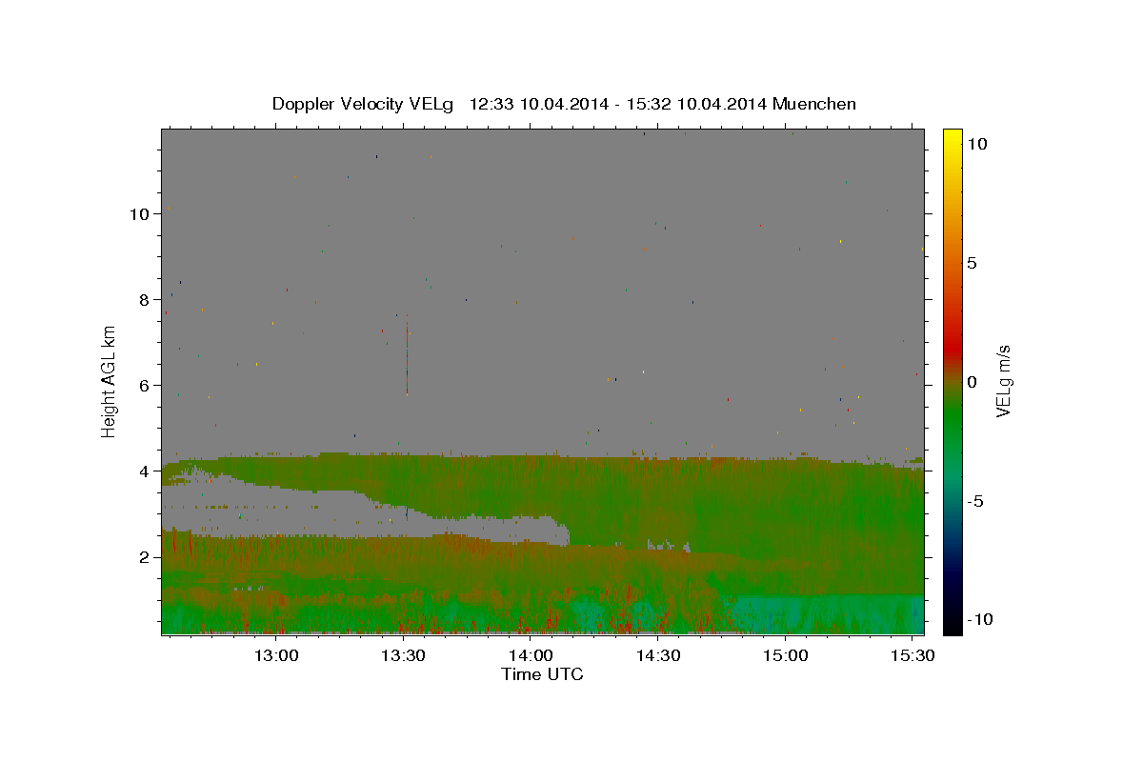
Task: Click the 14:00 time tick label
Action: (x=531, y=656)
